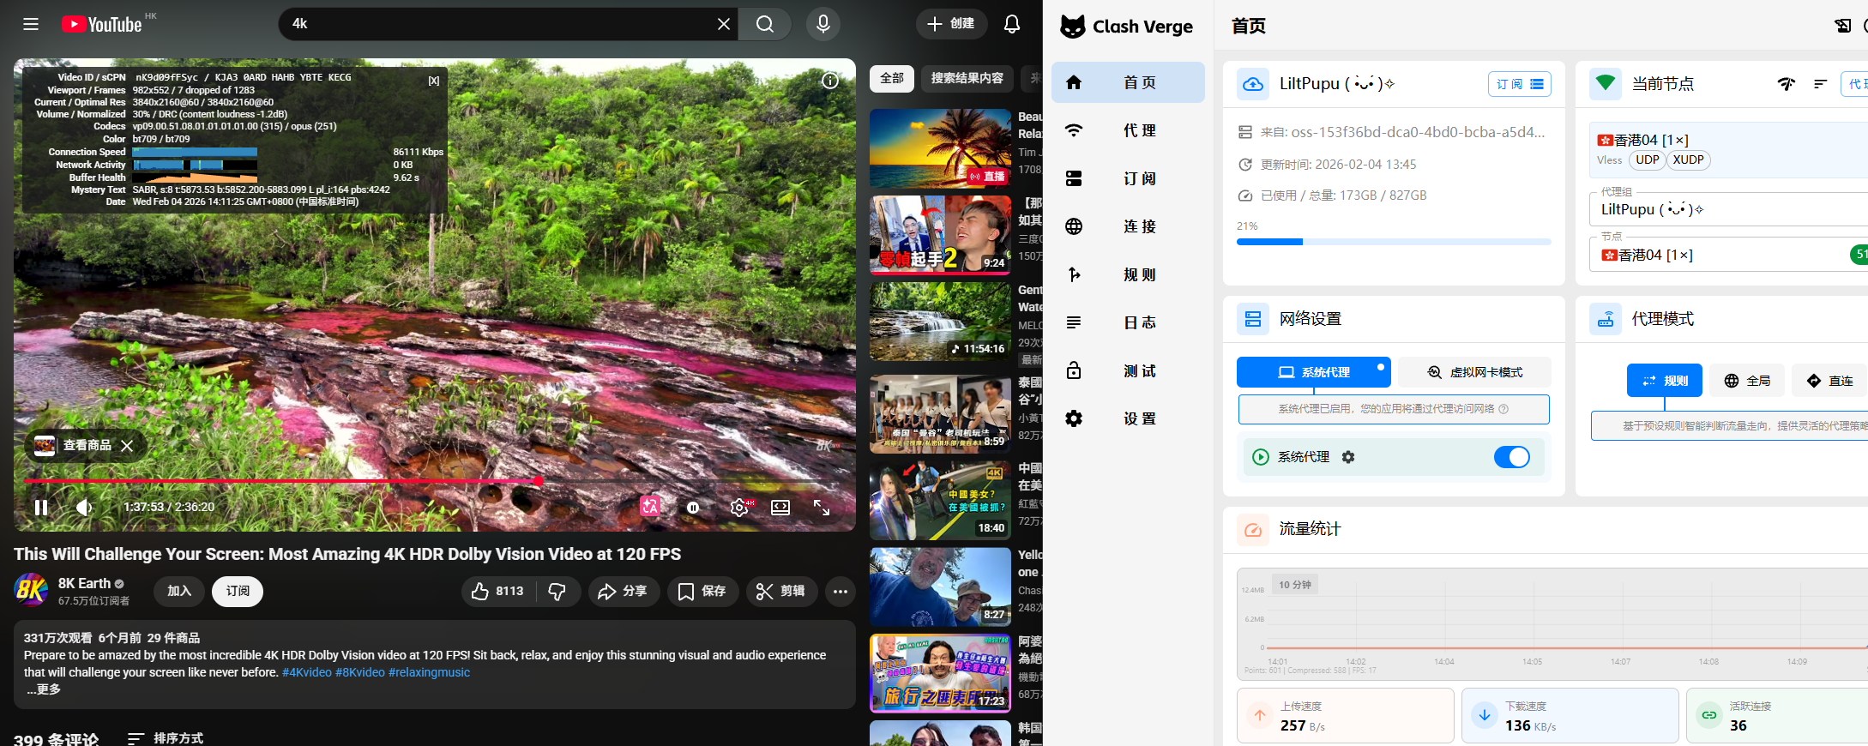Select 直连 proxy mode
1868x746 pixels.
pos(1829,381)
